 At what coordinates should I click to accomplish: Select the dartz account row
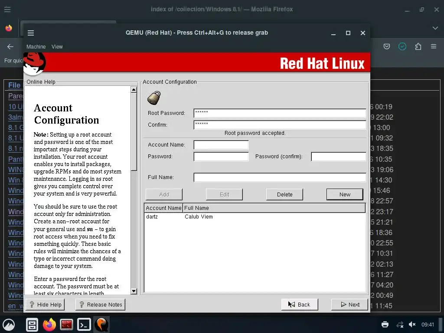pos(255,217)
